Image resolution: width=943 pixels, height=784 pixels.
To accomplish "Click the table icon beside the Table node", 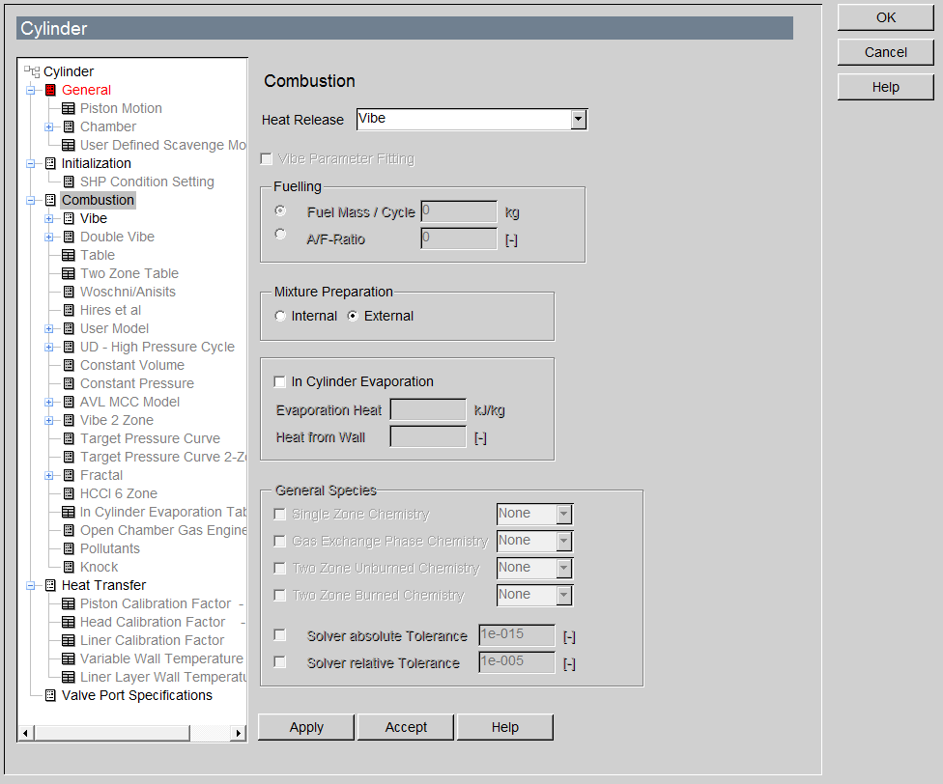I will coord(69,255).
